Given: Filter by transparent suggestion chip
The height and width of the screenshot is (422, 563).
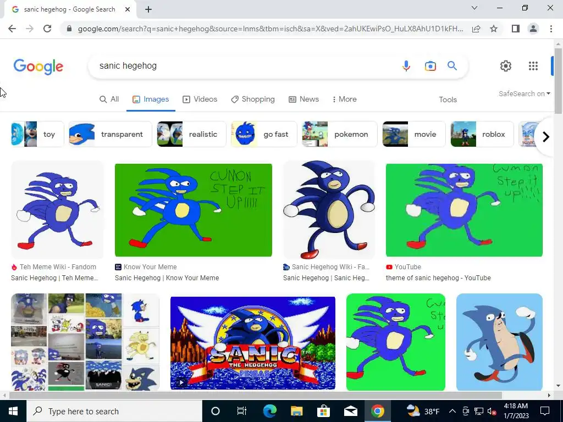Looking at the screenshot, I should 110,134.
